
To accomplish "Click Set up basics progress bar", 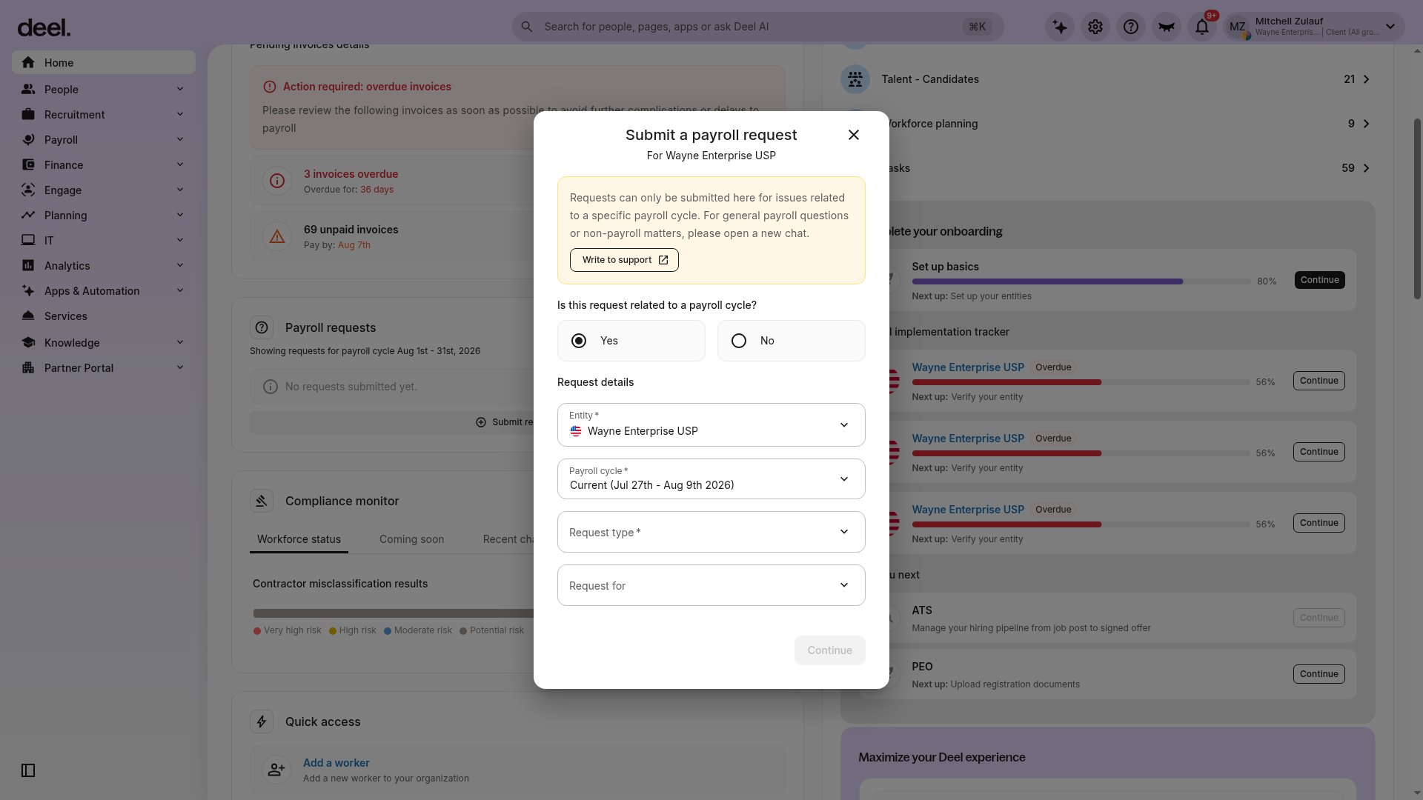I will pyautogui.click(x=1081, y=281).
